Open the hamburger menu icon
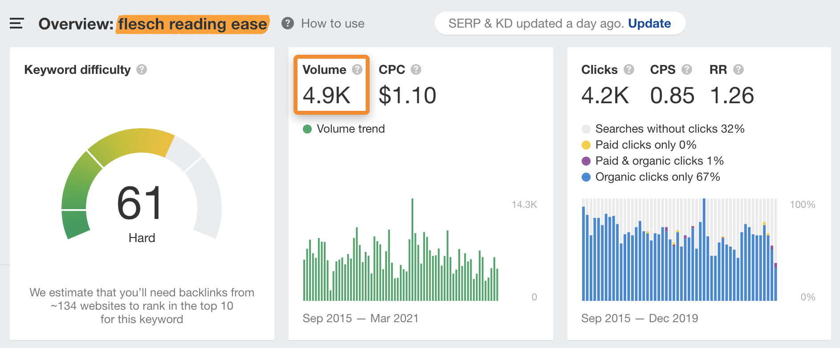This screenshot has width=840, height=348. click(x=16, y=24)
